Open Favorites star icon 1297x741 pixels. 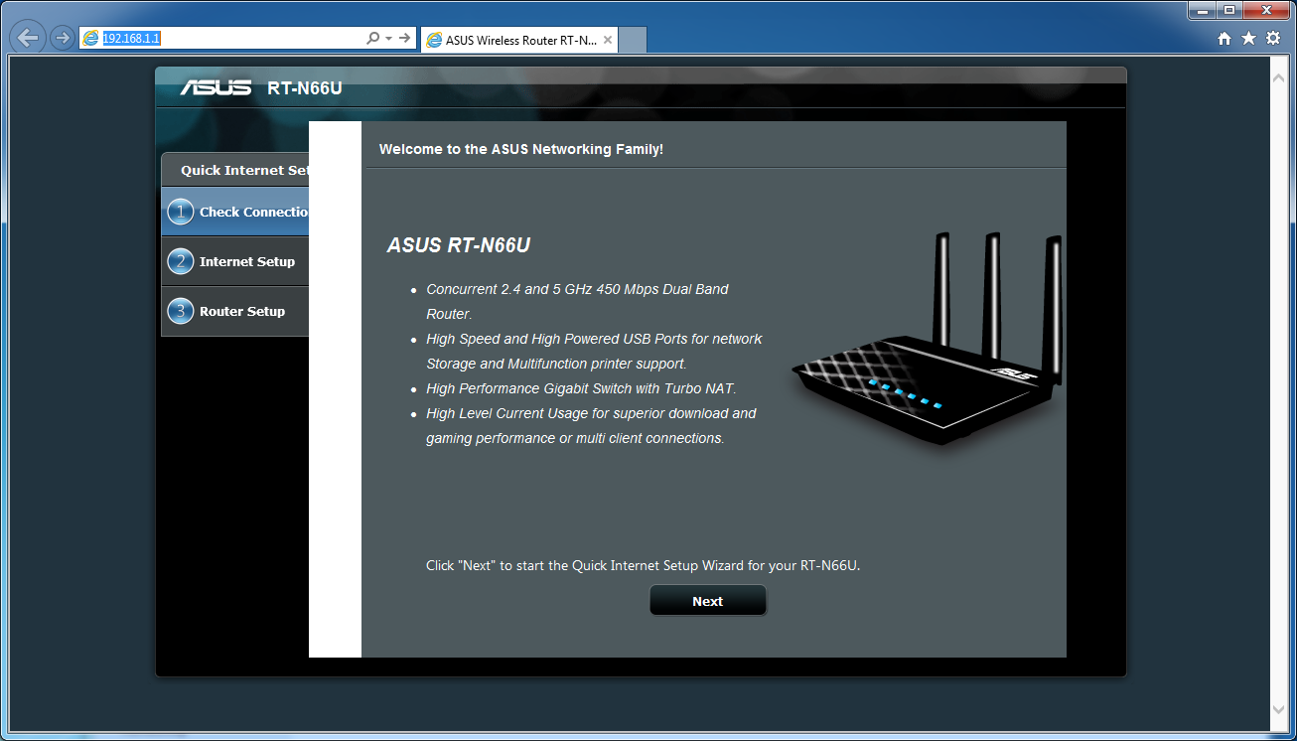1248,39
